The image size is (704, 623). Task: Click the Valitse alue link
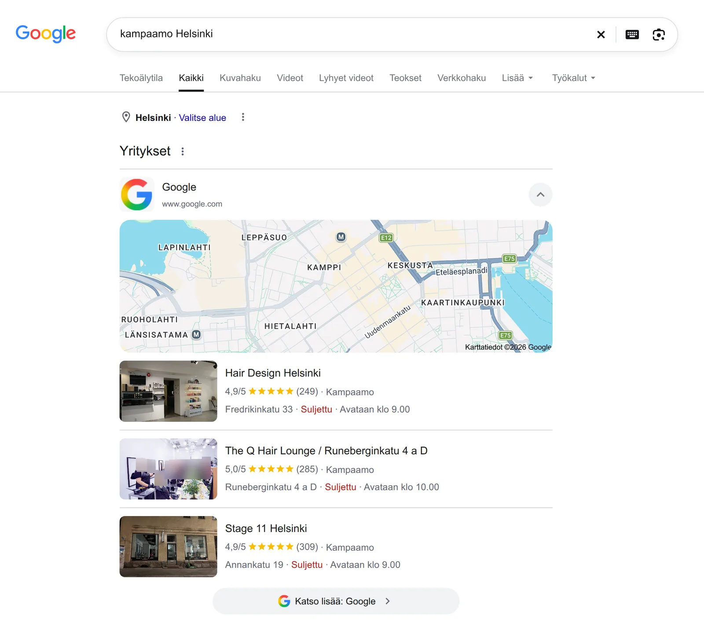[x=202, y=117]
